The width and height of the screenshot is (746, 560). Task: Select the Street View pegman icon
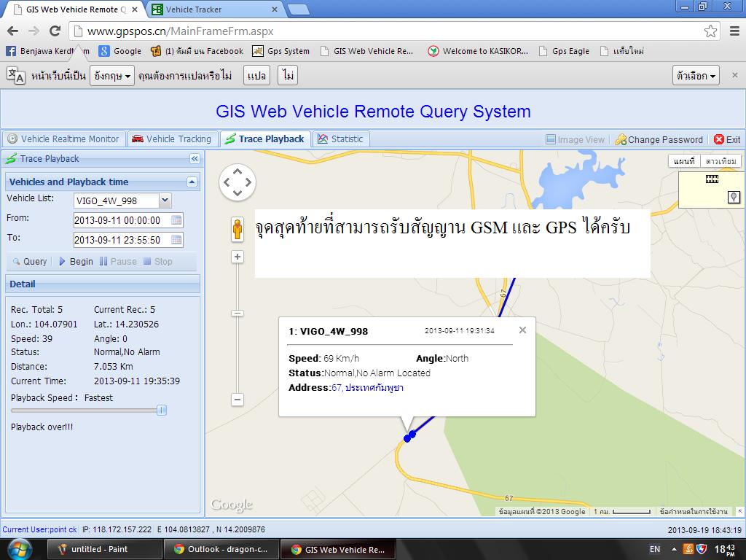click(x=237, y=229)
